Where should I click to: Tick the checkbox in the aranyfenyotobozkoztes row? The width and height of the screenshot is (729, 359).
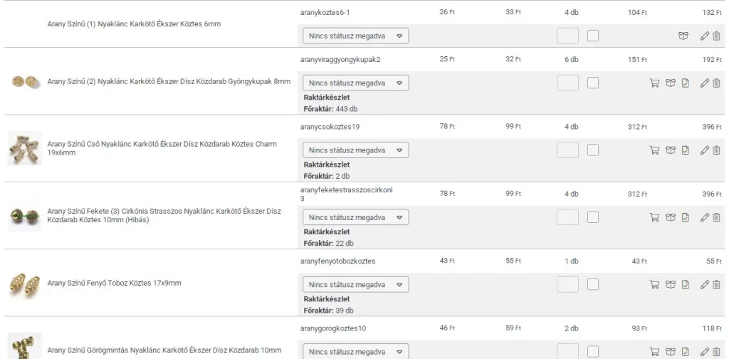click(593, 285)
